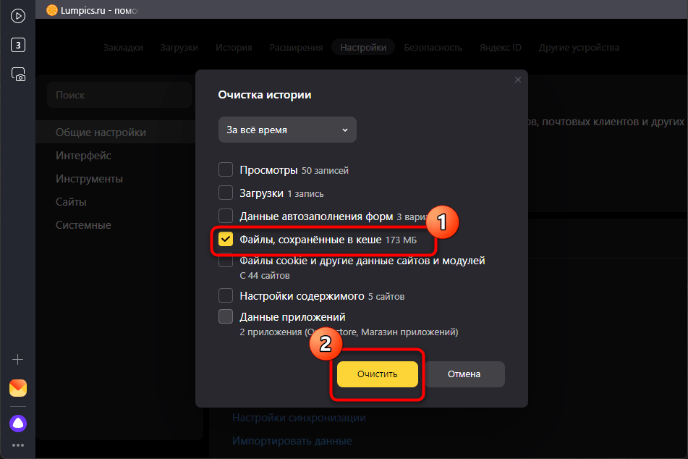Click the Lumpics.ru orange tab favicon
The height and width of the screenshot is (459, 688).
(52, 10)
